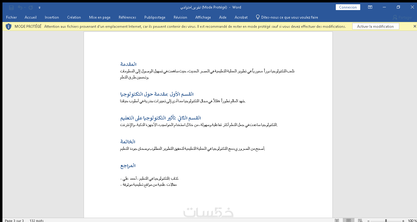Image resolution: width=417 pixels, height=222 pixels.
Task: Click the Redo/Repeat icon
Action: (x=31, y=7)
